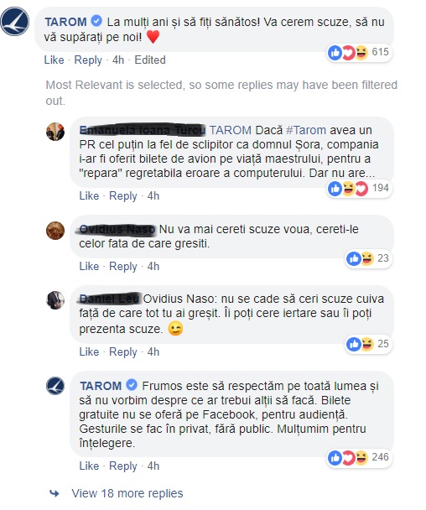Show edit history via the Edited link
The image size is (426, 510).
click(150, 60)
